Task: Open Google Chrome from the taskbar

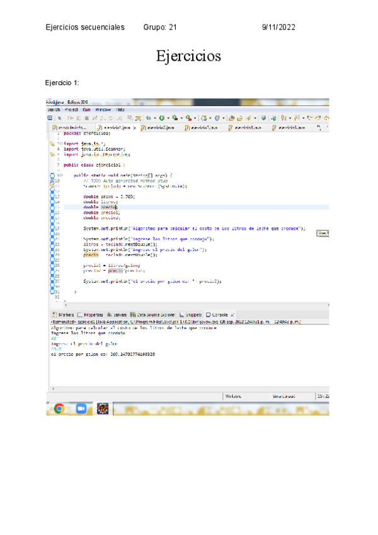Action: [59, 408]
